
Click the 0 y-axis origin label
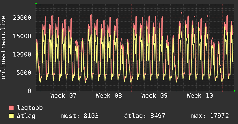[x=29, y=91]
